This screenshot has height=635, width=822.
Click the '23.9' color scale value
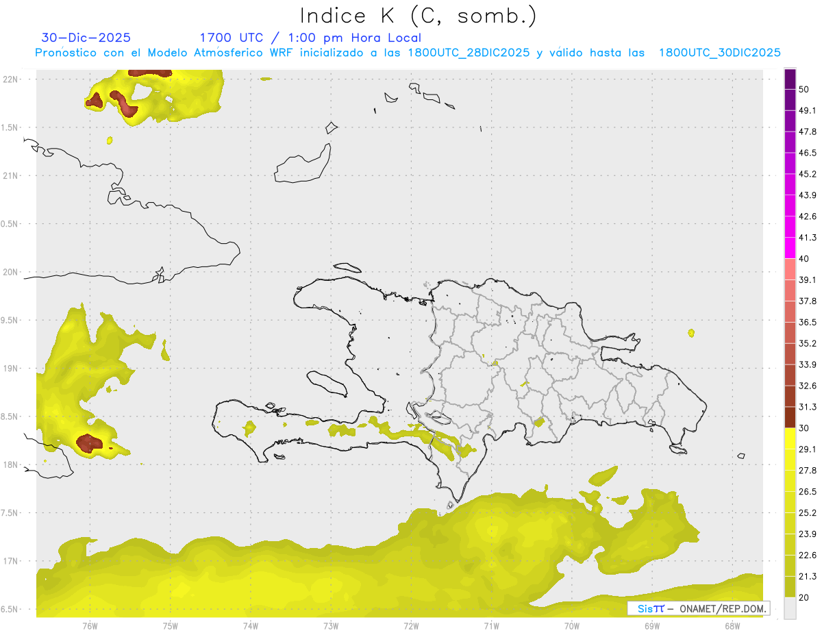(808, 534)
